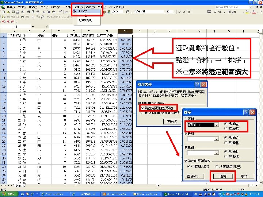The image size is (263, 197).
Task: Select Ascending (A) for primary sort key
Action: (x=226, y=124)
